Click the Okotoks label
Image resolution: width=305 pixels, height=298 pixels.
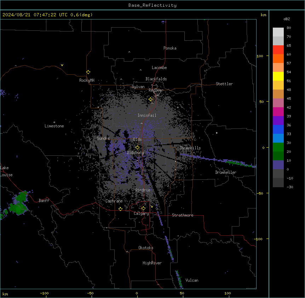tap(146, 248)
